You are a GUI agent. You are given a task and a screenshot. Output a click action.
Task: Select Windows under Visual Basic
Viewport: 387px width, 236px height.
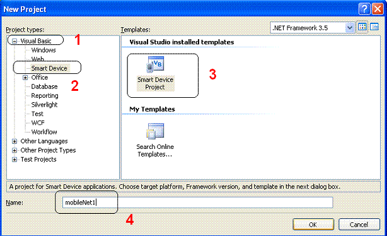click(x=43, y=50)
